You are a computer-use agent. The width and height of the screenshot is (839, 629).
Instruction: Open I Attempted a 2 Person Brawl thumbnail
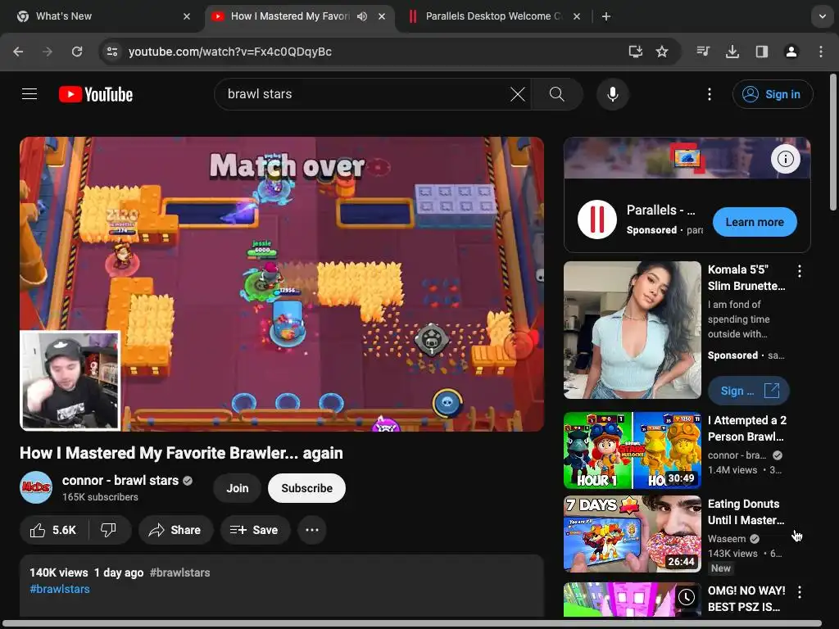(x=632, y=450)
